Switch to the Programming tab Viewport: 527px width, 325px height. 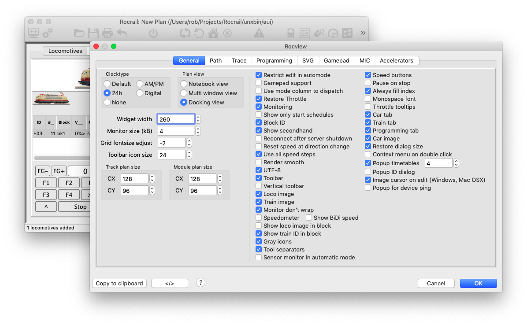274,61
